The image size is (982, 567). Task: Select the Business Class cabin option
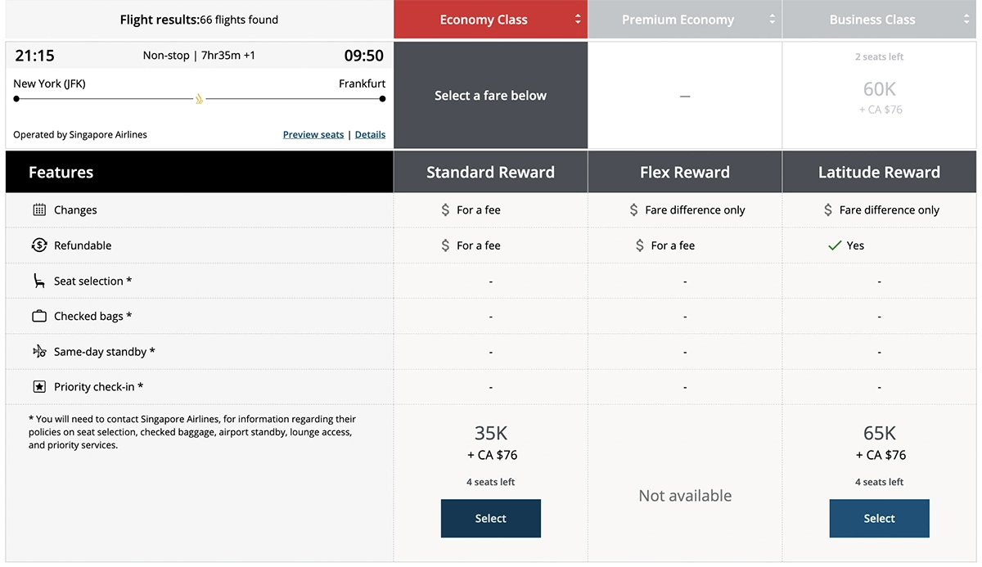pyautogui.click(x=872, y=18)
